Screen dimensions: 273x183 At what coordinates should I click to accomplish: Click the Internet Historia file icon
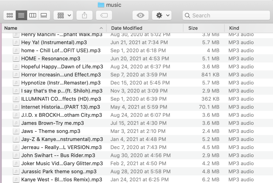pyautogui.click(x=16, y=107)
